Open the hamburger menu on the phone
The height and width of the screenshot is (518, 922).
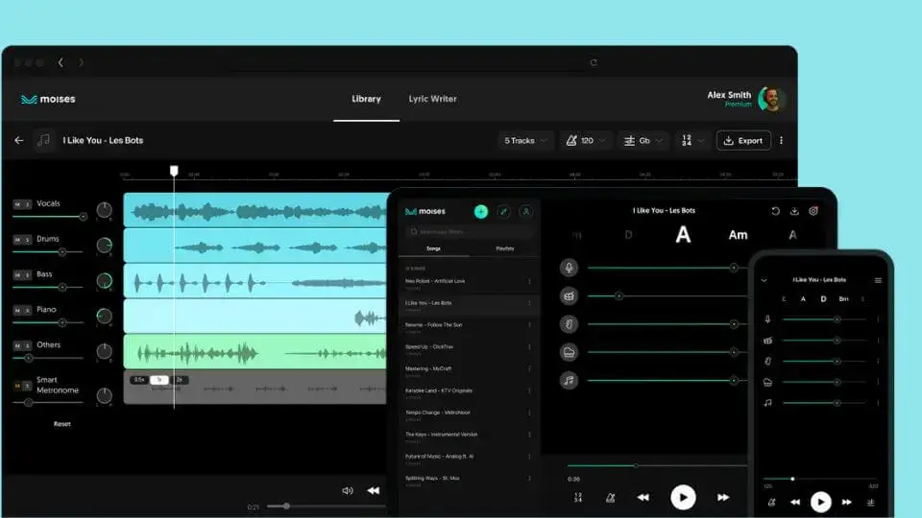tap(878, 280)
